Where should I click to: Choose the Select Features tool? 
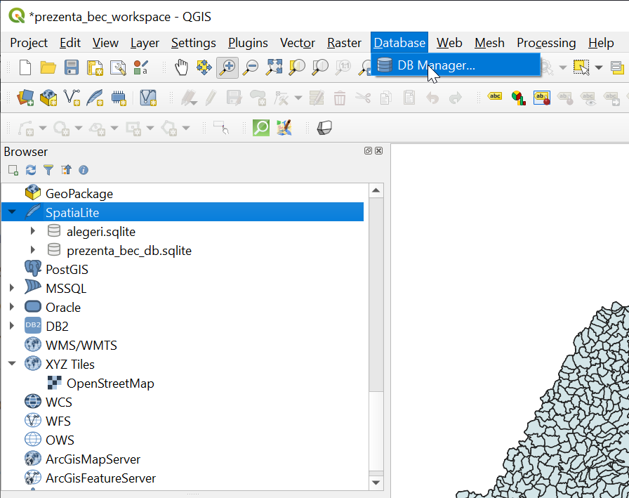(x=581, y=67)
